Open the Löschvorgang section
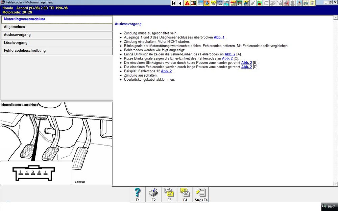The image size is (338, 211). pyautogui.click(x=56, y=43)
